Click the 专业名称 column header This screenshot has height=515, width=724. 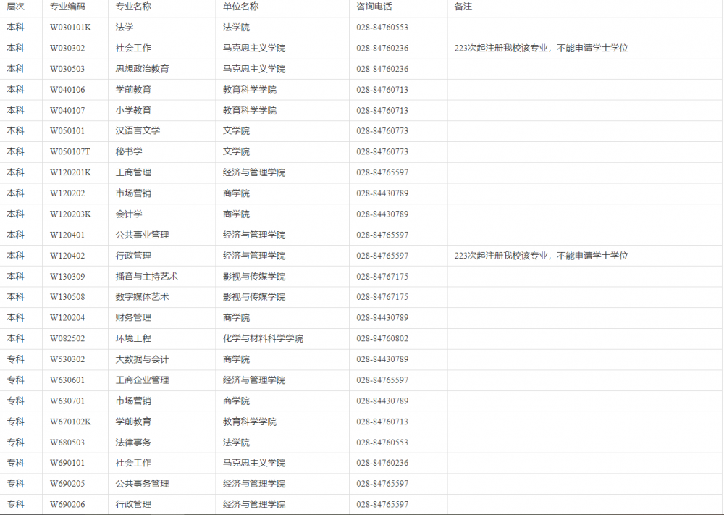click(133, 7)
